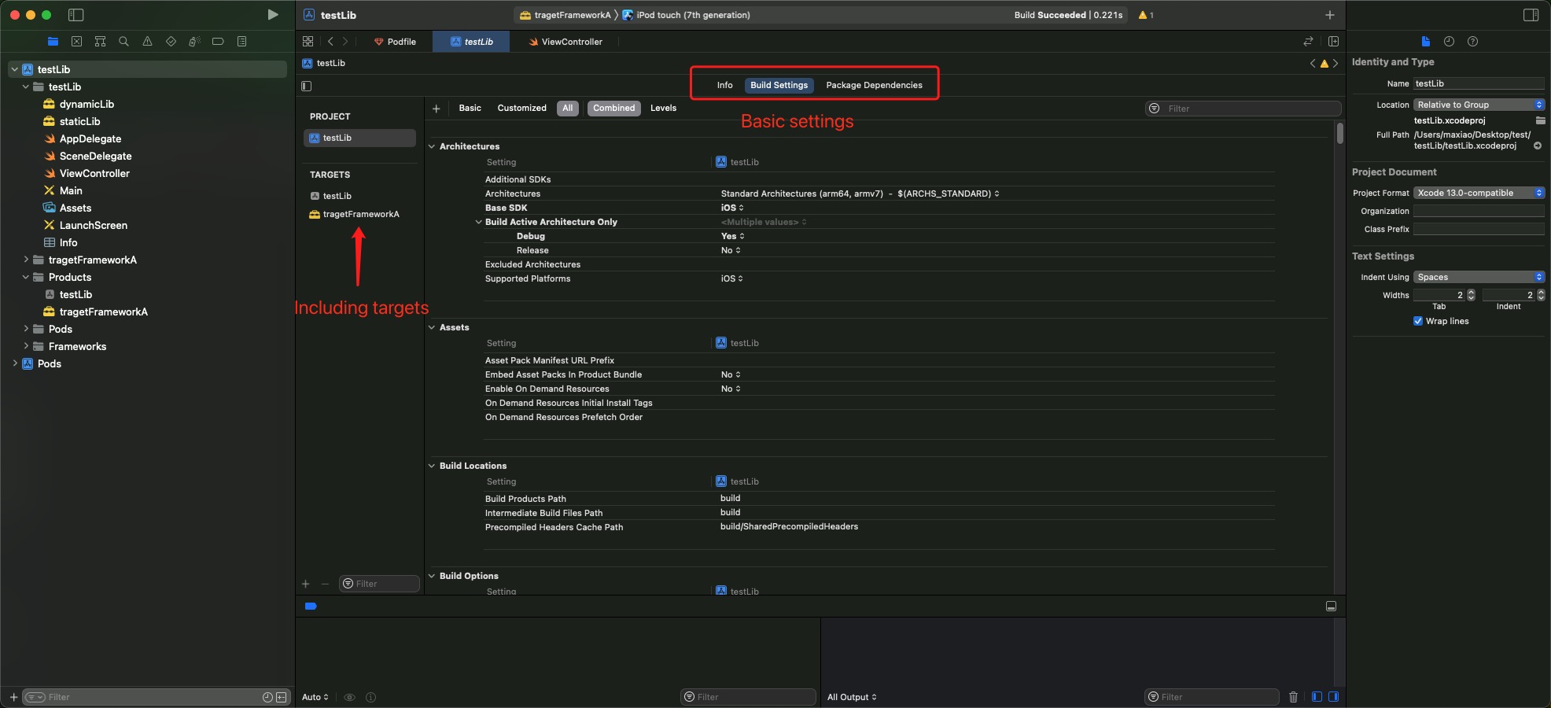Click the build settings vertical scrollbar
The height and width of the screenshot is (708, 1551).
pos(1339,132)
